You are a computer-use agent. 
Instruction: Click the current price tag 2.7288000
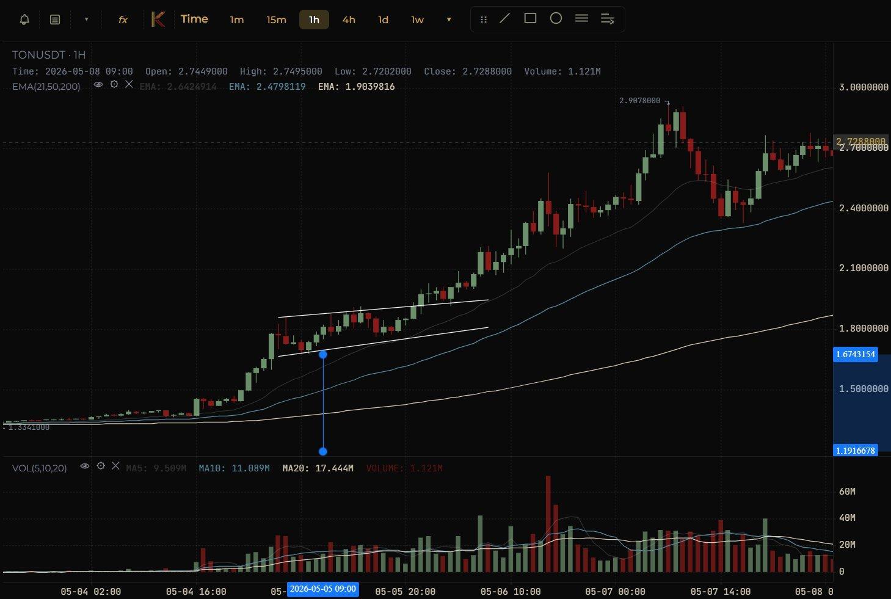pyautogui.click(x=860, y=142)
